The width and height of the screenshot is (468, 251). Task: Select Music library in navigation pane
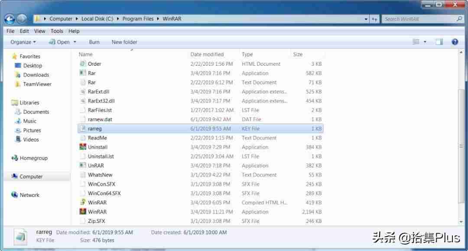pos(29,121)
